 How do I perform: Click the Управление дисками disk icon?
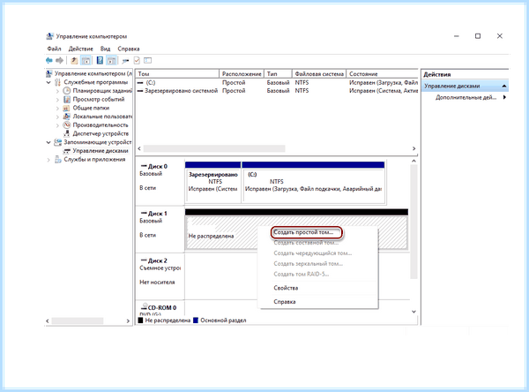coord(67,151)
